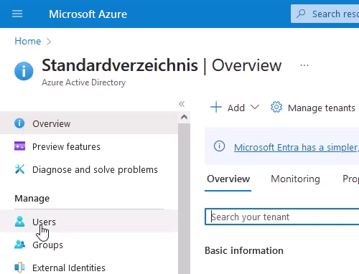This screenshot has height=274, width=359.
Task: Click the Azure Active Directory info icon
Action: (24, 71)
